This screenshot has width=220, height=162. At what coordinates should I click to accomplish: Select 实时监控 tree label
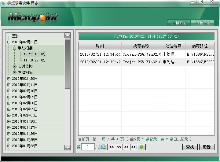tap(25, 66)
